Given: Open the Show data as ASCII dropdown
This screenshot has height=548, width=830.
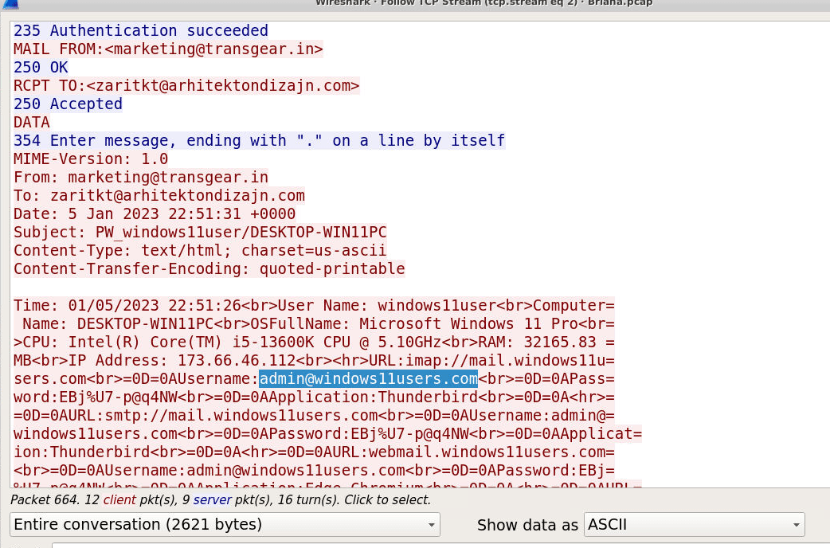Looking at the screenshot, I should pos(694,524).
